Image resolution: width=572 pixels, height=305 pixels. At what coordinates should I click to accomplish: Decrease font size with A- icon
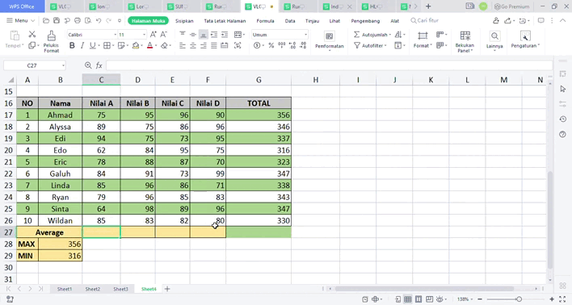click(164, 35)
